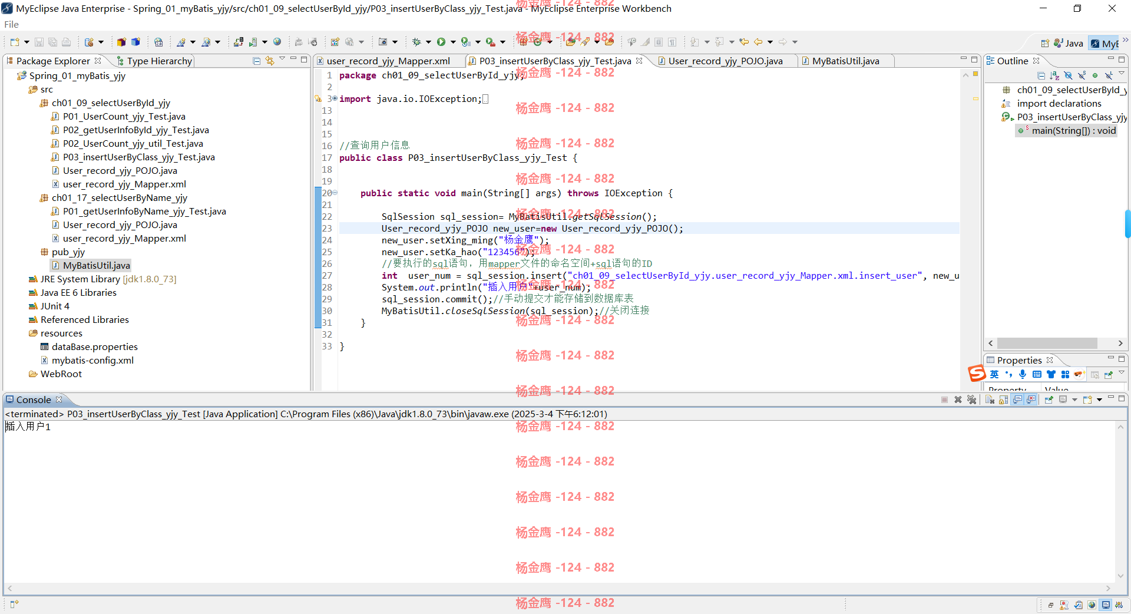Open Display Selected Console dropdown
Screen dimensions: 1131x614
1074,400
